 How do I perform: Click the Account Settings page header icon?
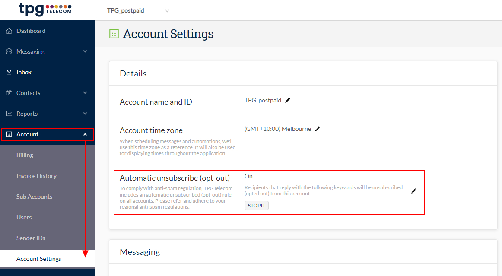click(x=113, y=34)
